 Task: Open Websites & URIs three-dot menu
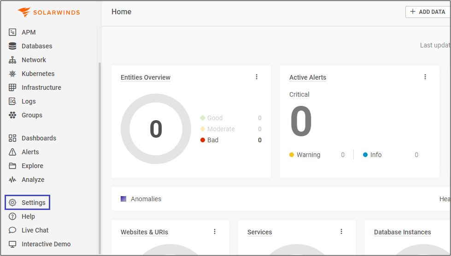point(215,231)
